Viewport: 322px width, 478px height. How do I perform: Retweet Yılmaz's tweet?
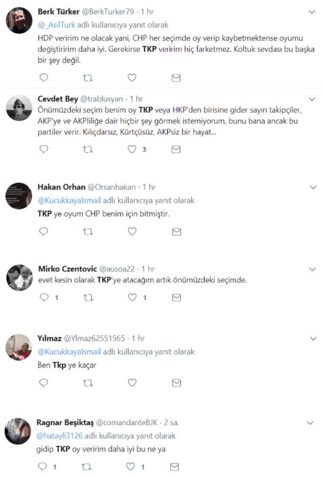pyautogui.click(x=88, y=383)
